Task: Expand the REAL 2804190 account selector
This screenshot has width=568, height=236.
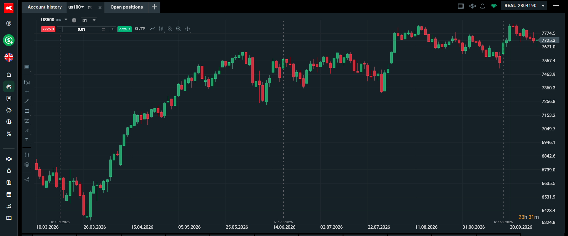Action: point(524,6)
